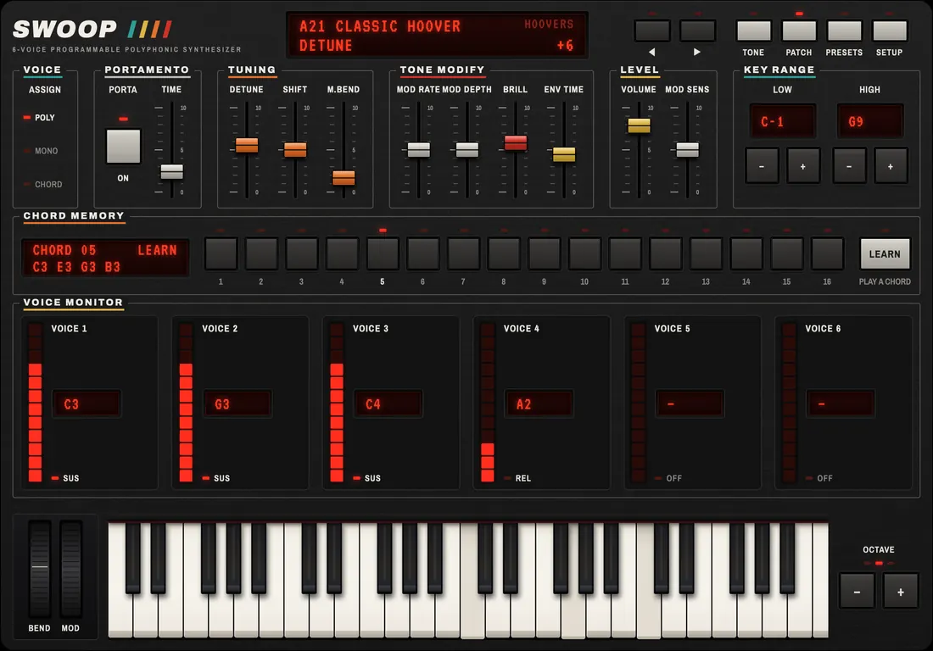
Task: Click the SHIFT tuning slider handle
Action: [x=295, y=149]
